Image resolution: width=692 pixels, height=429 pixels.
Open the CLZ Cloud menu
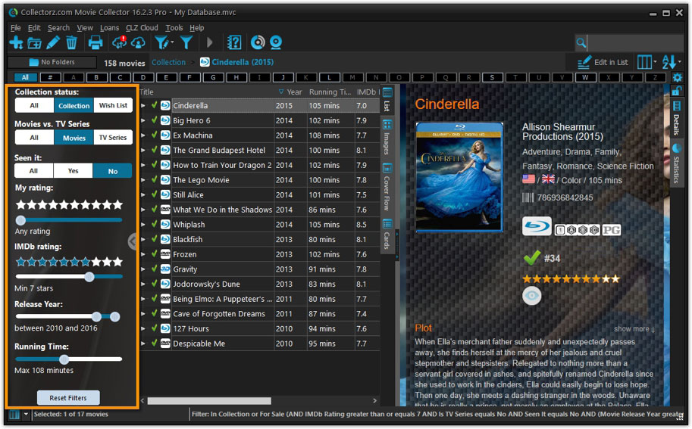point(142,28)
